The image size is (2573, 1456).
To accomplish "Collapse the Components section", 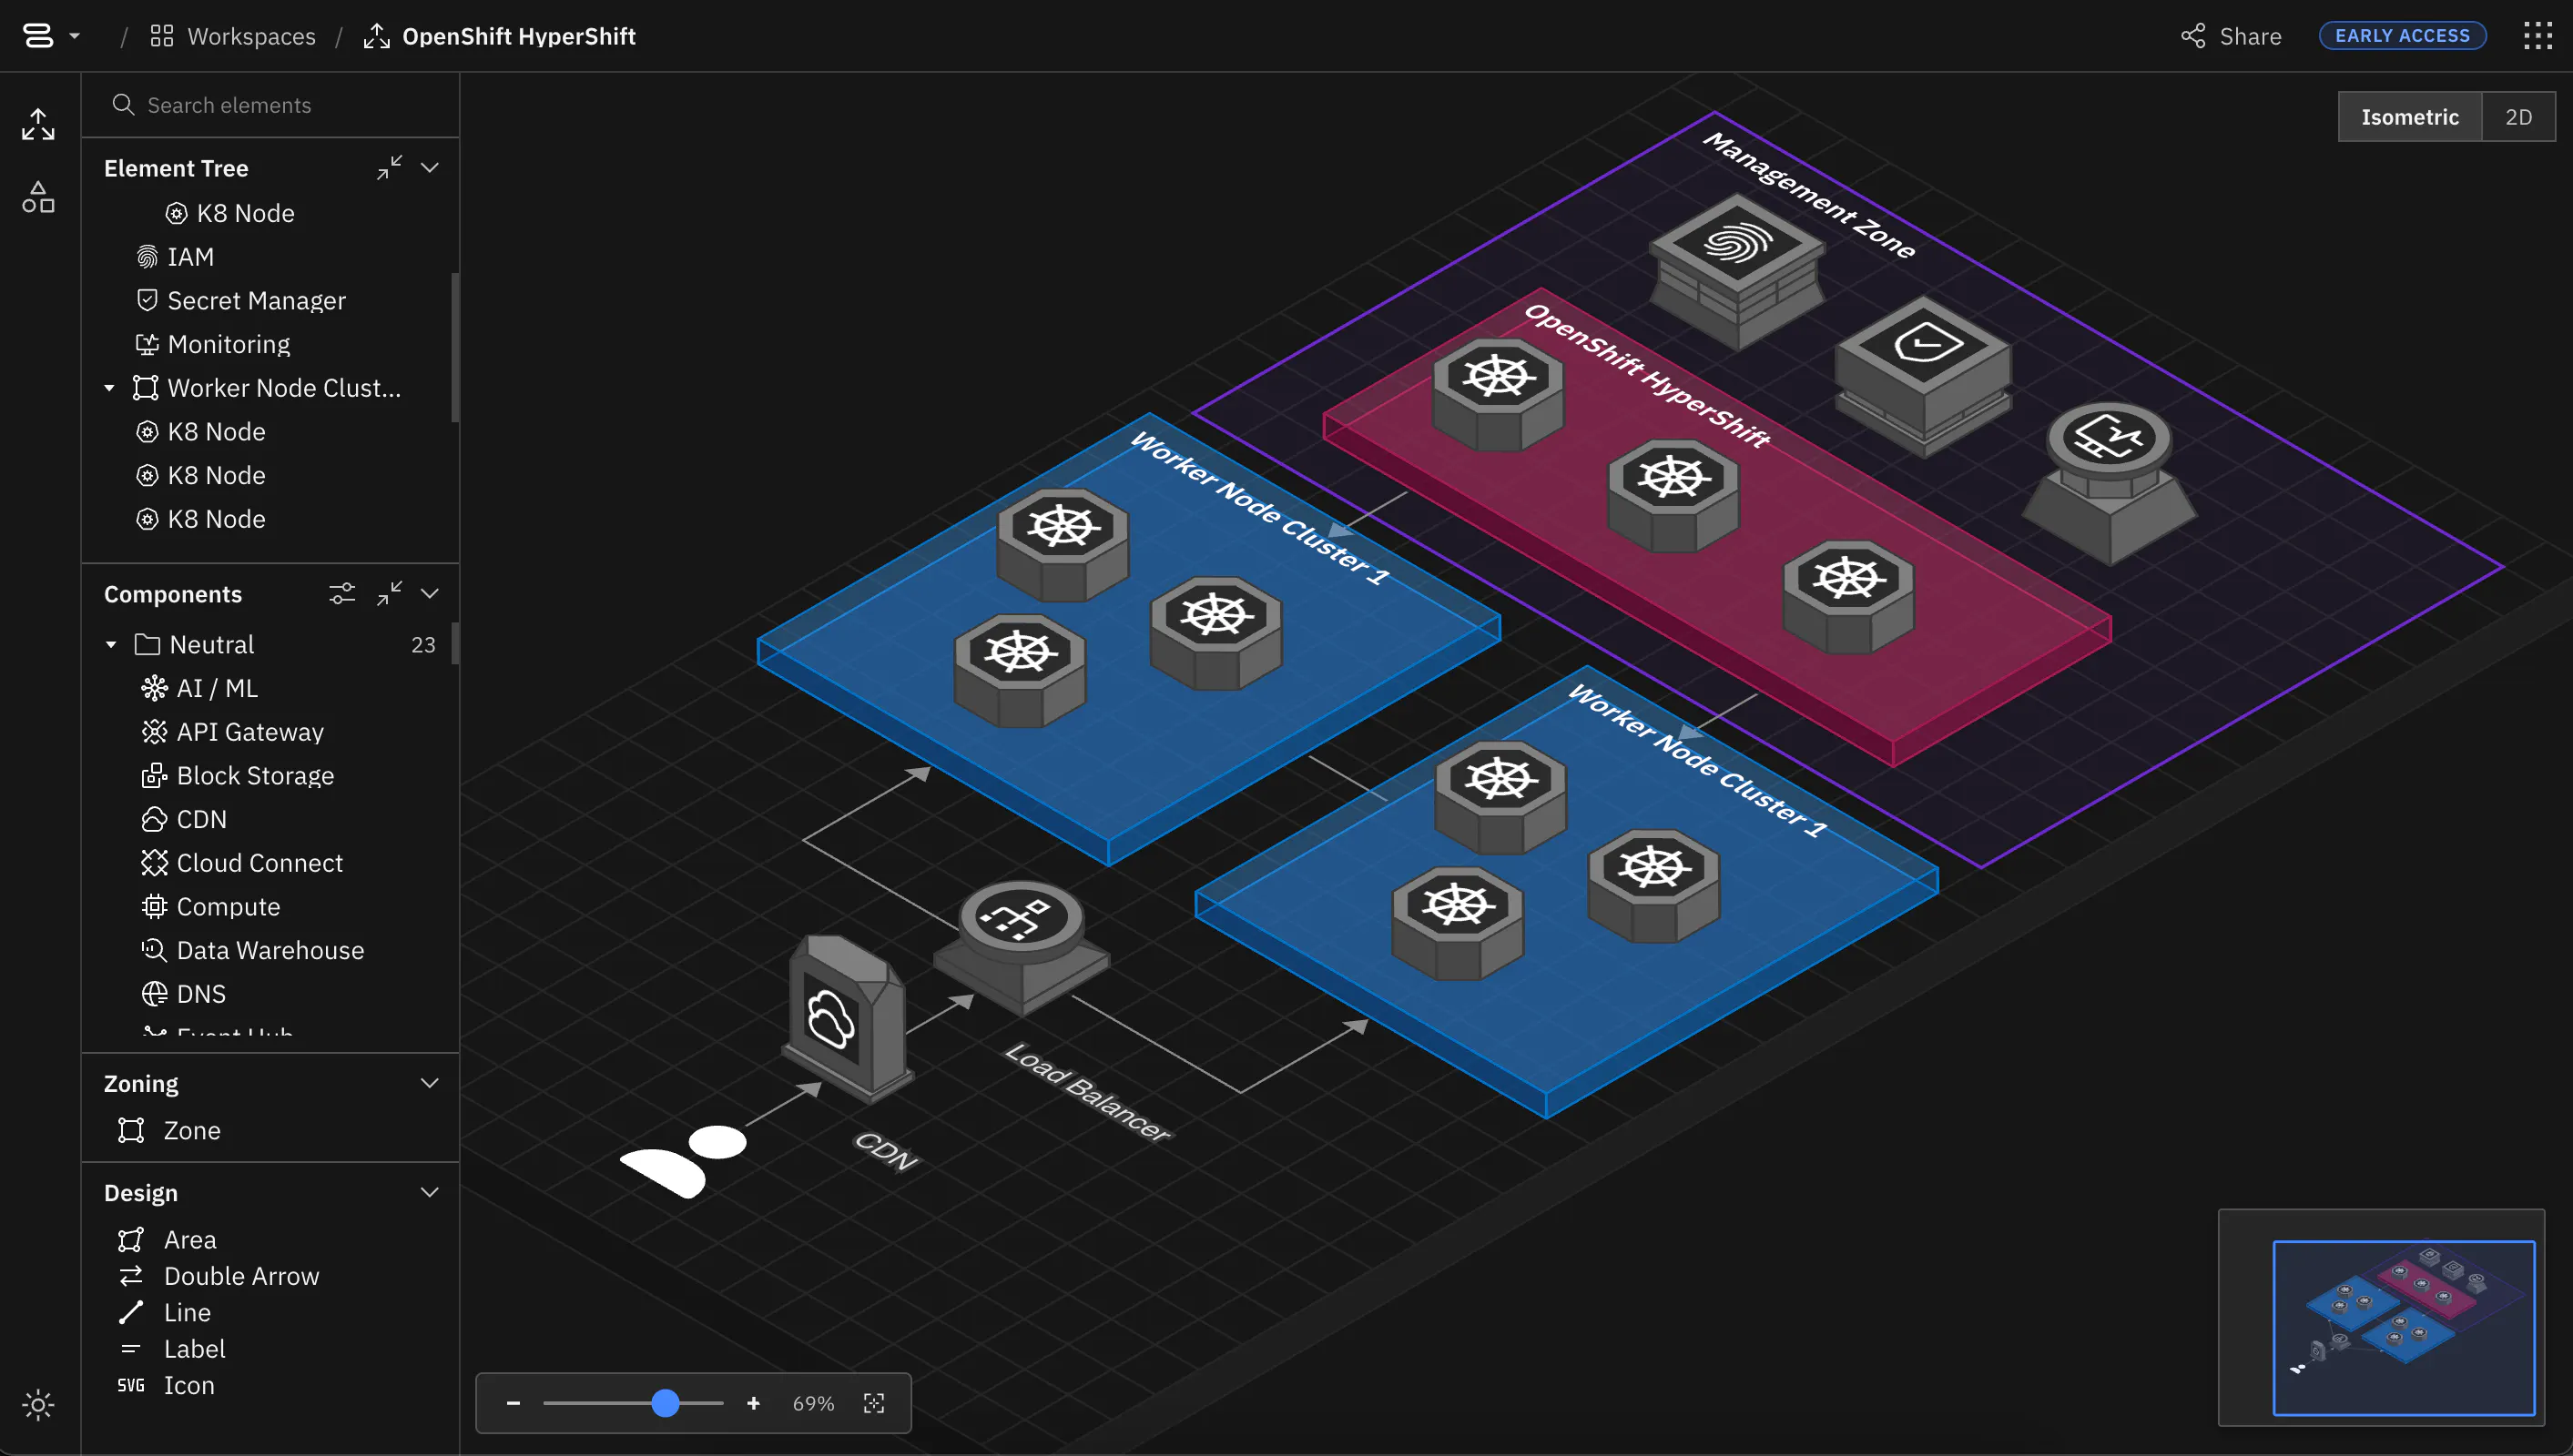I will (430, 594).
